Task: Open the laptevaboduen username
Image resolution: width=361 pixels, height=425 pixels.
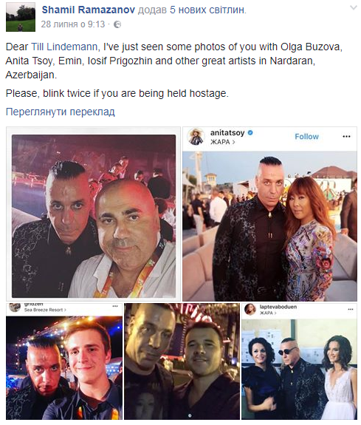Action: point(278,307)
